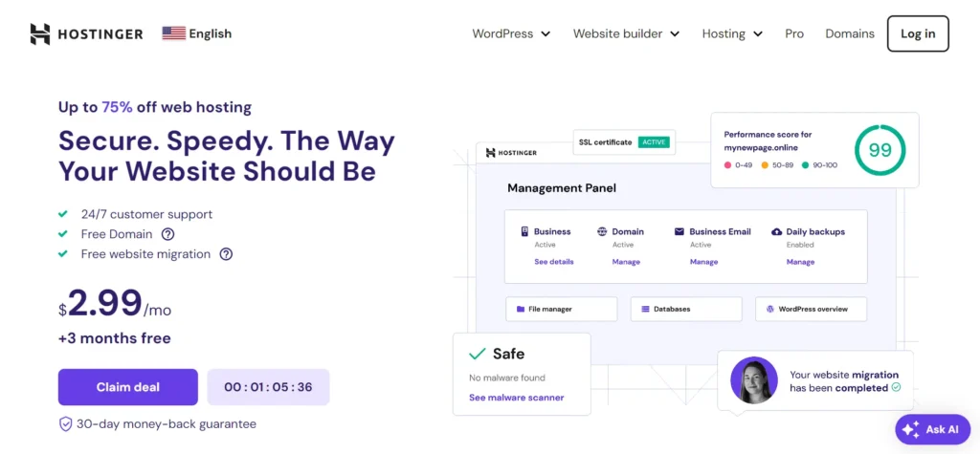Screen dimensions: 980x454
Task: Click the Log in button
Action: point(918,33)
